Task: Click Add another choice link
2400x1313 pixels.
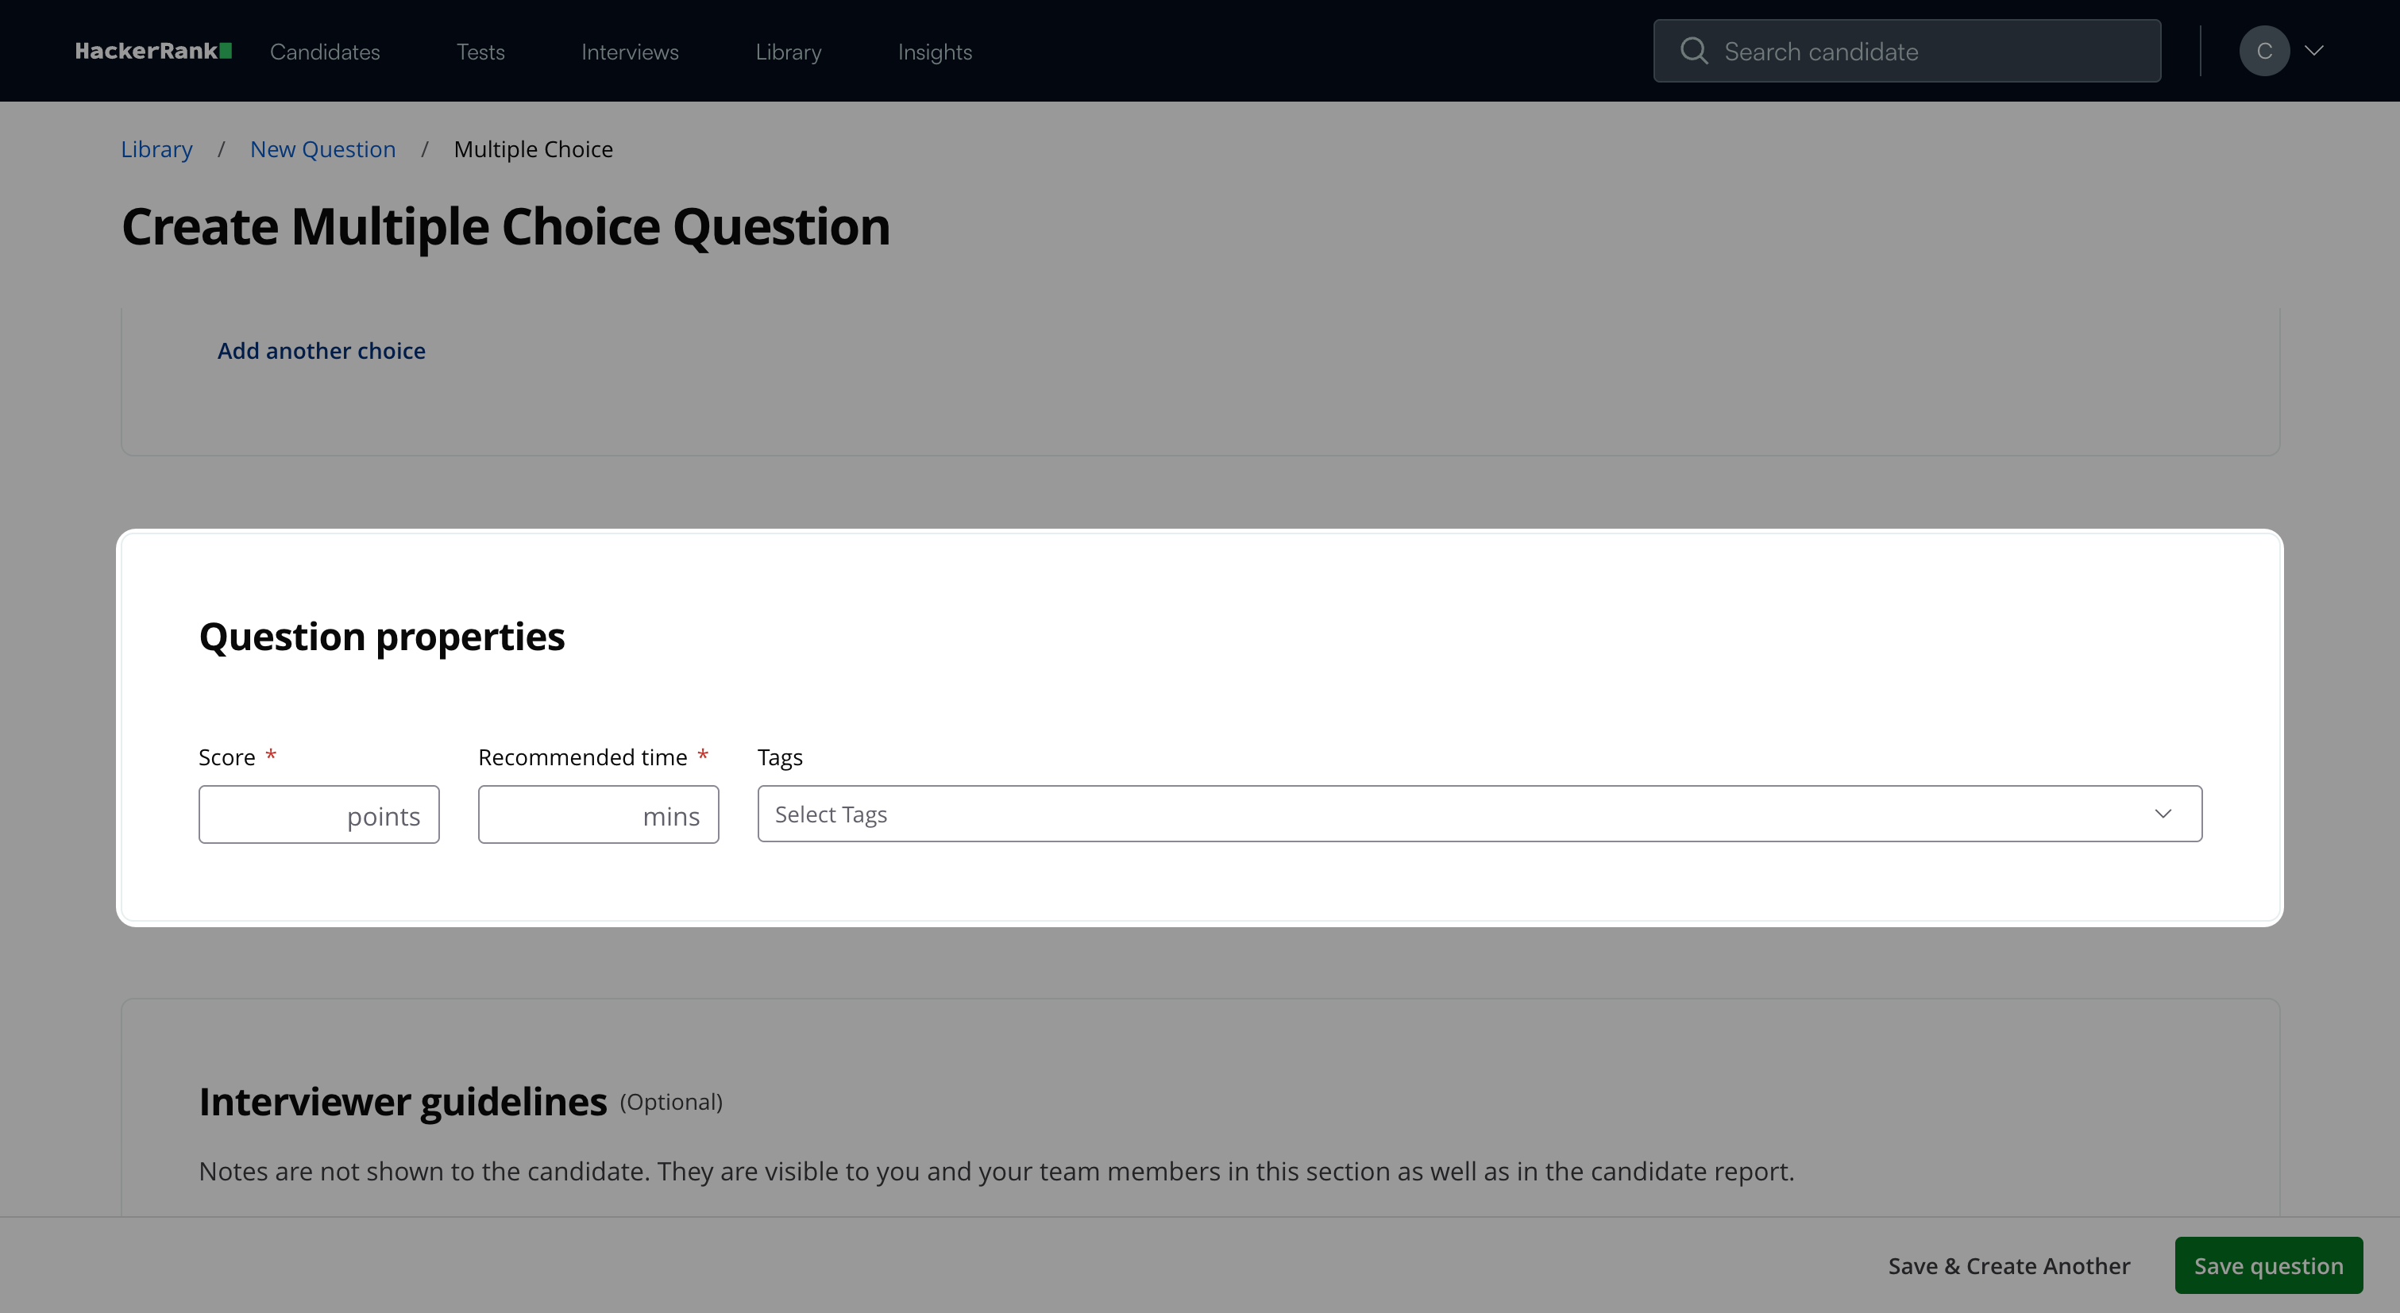Action: [322, 351]
